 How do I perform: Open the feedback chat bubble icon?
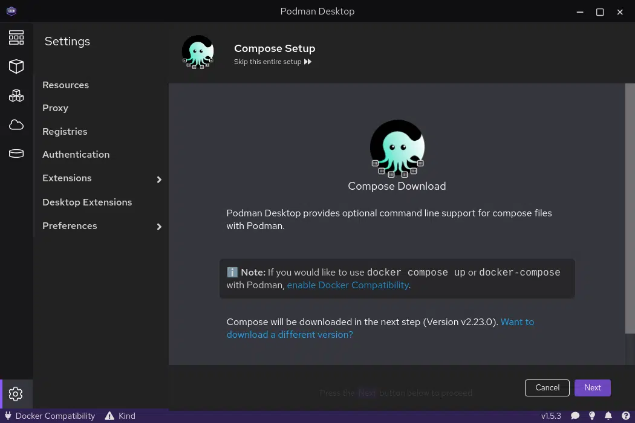coord(575,416)
